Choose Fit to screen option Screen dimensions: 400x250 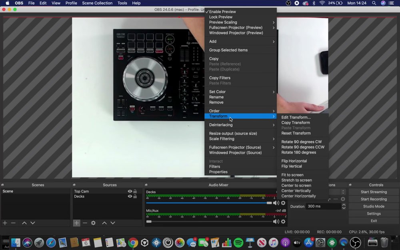pyautogui.click(x=292, y=175)
